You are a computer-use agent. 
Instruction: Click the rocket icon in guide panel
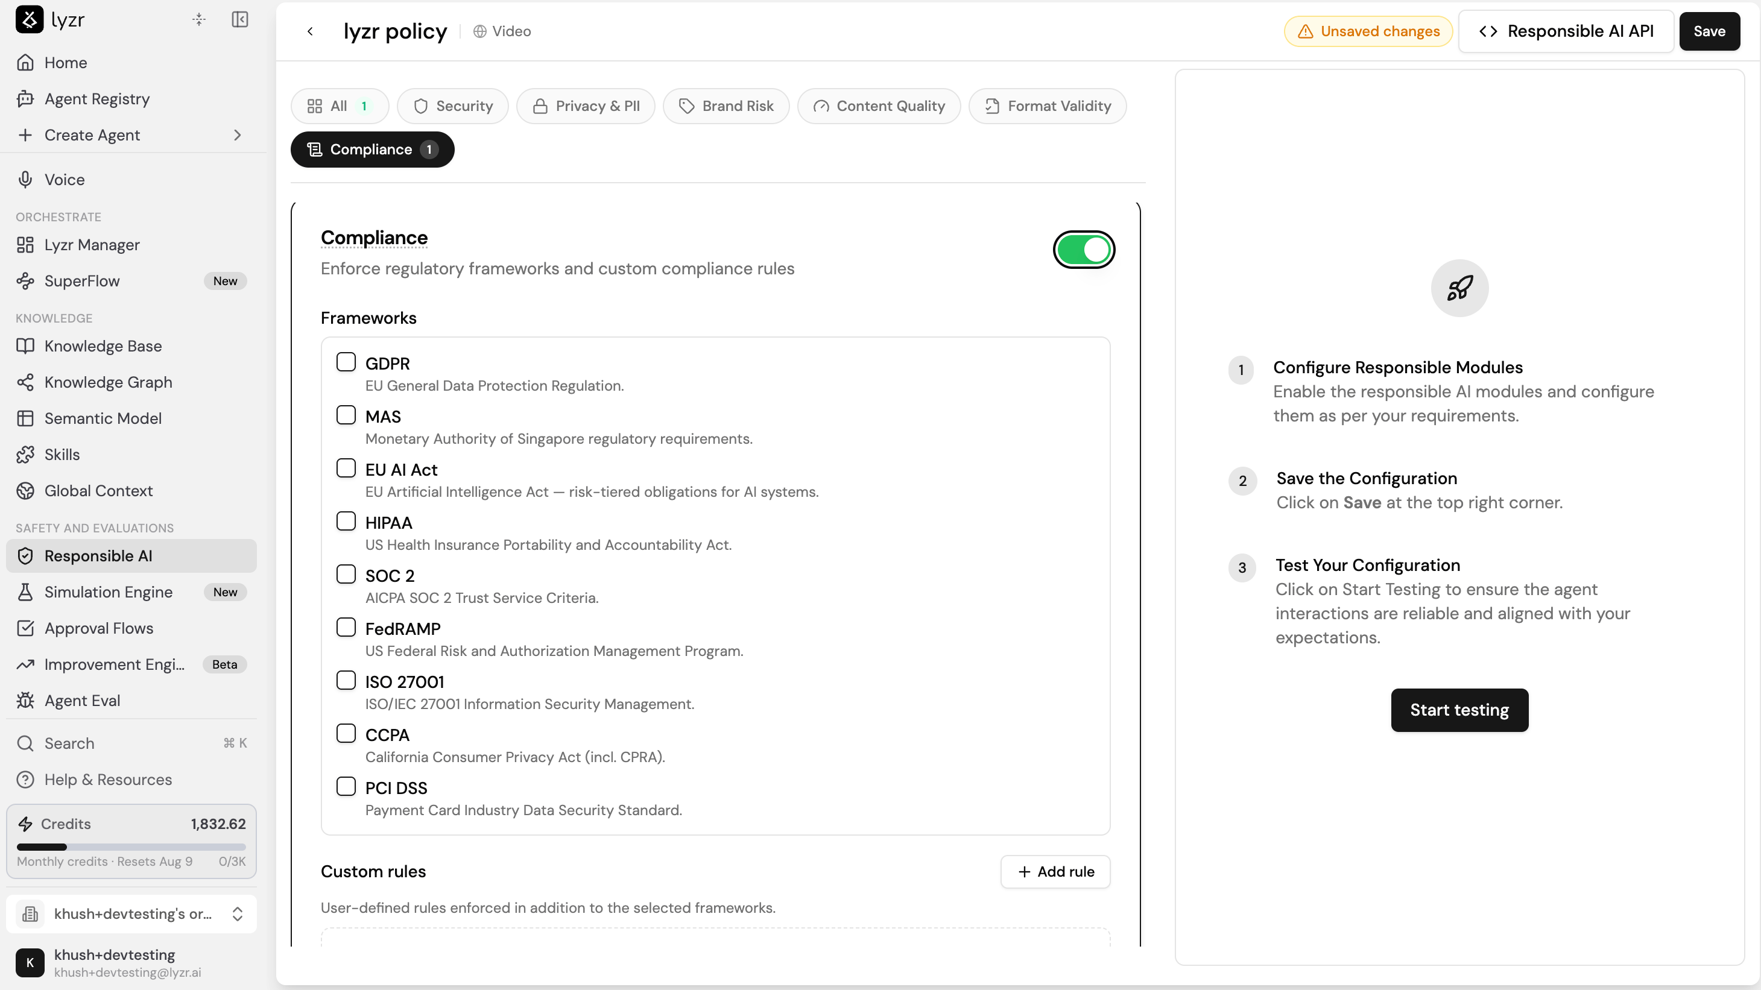pyautogui.click(x=1459, y=288)
